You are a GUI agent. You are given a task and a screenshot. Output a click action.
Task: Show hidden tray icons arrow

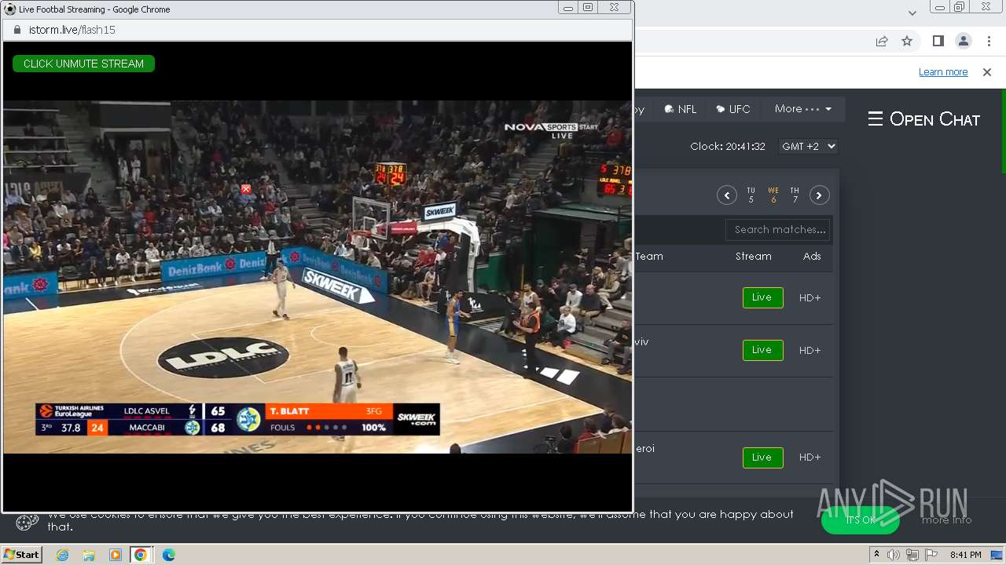[876, 555]
